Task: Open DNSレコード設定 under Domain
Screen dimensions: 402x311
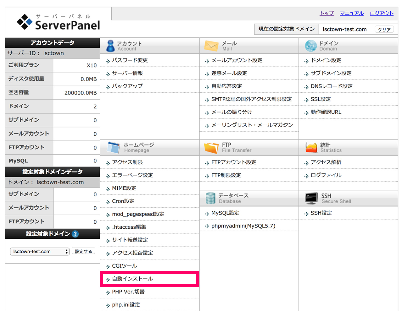Action: (332, 86)
